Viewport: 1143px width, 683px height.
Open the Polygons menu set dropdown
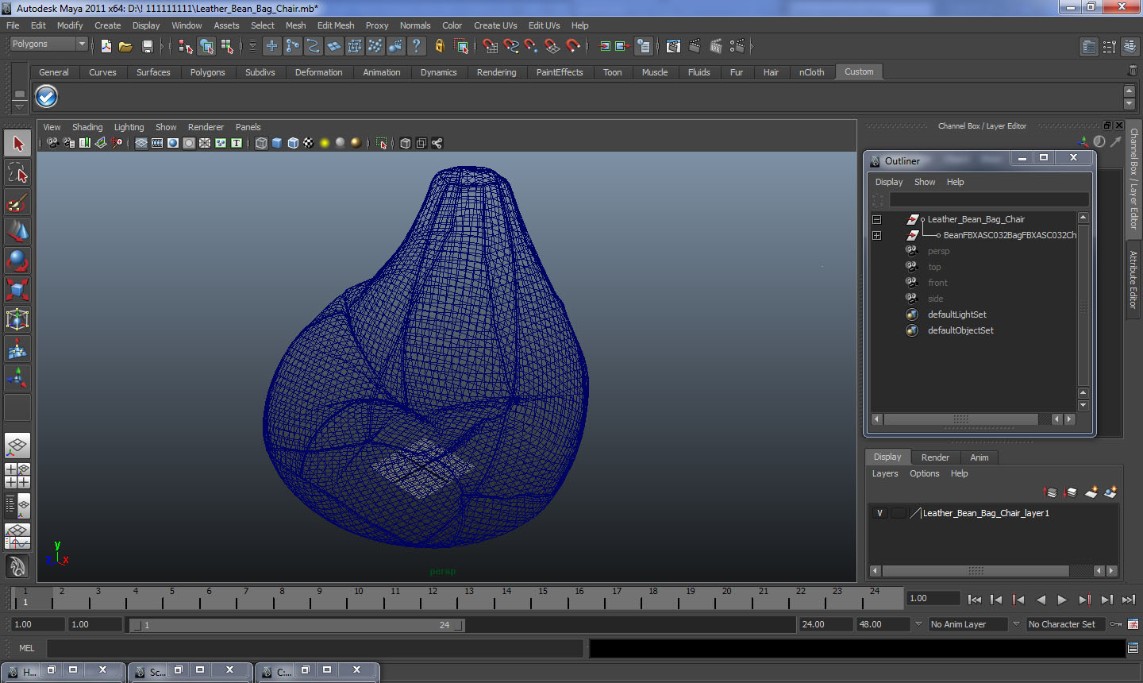coord(48,44)
